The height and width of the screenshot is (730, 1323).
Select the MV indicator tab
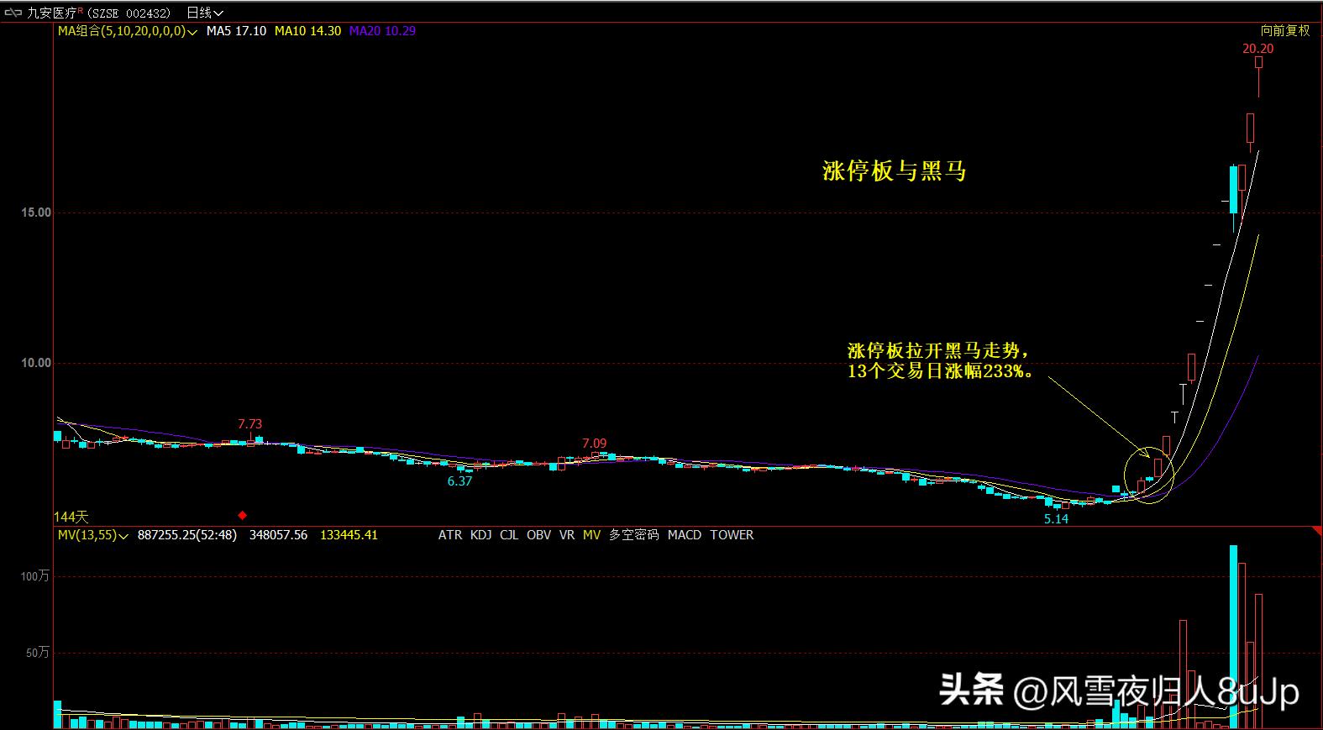click(592, 535)
